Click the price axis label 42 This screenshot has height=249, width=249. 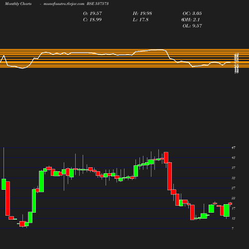tap(234, 158)
